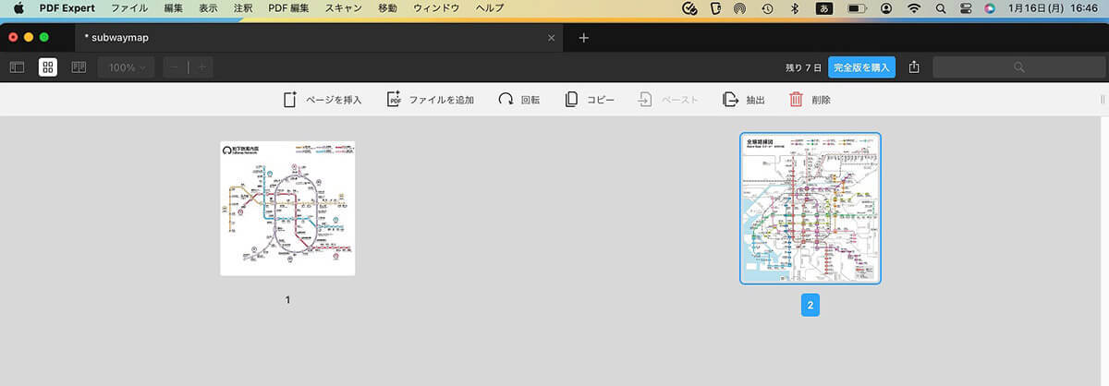Switch to two-page spread view icon
The width and height of the screenshot is (1109, 386).
pos(79,67)
